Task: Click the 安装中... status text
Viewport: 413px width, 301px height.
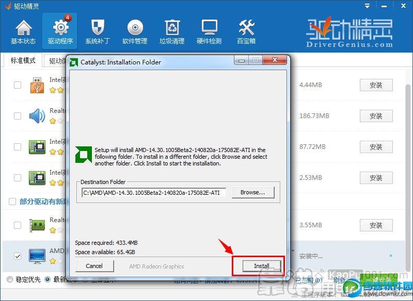Action: point(311,256)
